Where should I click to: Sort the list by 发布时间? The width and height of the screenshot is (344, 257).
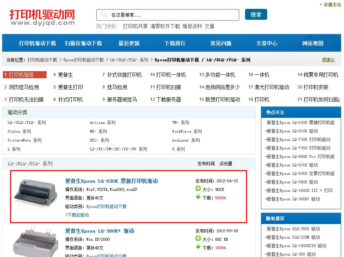[206, 164]
